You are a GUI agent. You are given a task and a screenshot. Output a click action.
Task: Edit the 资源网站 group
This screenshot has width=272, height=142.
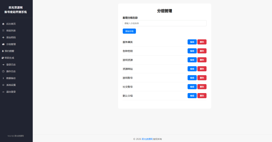coord(192,69)
